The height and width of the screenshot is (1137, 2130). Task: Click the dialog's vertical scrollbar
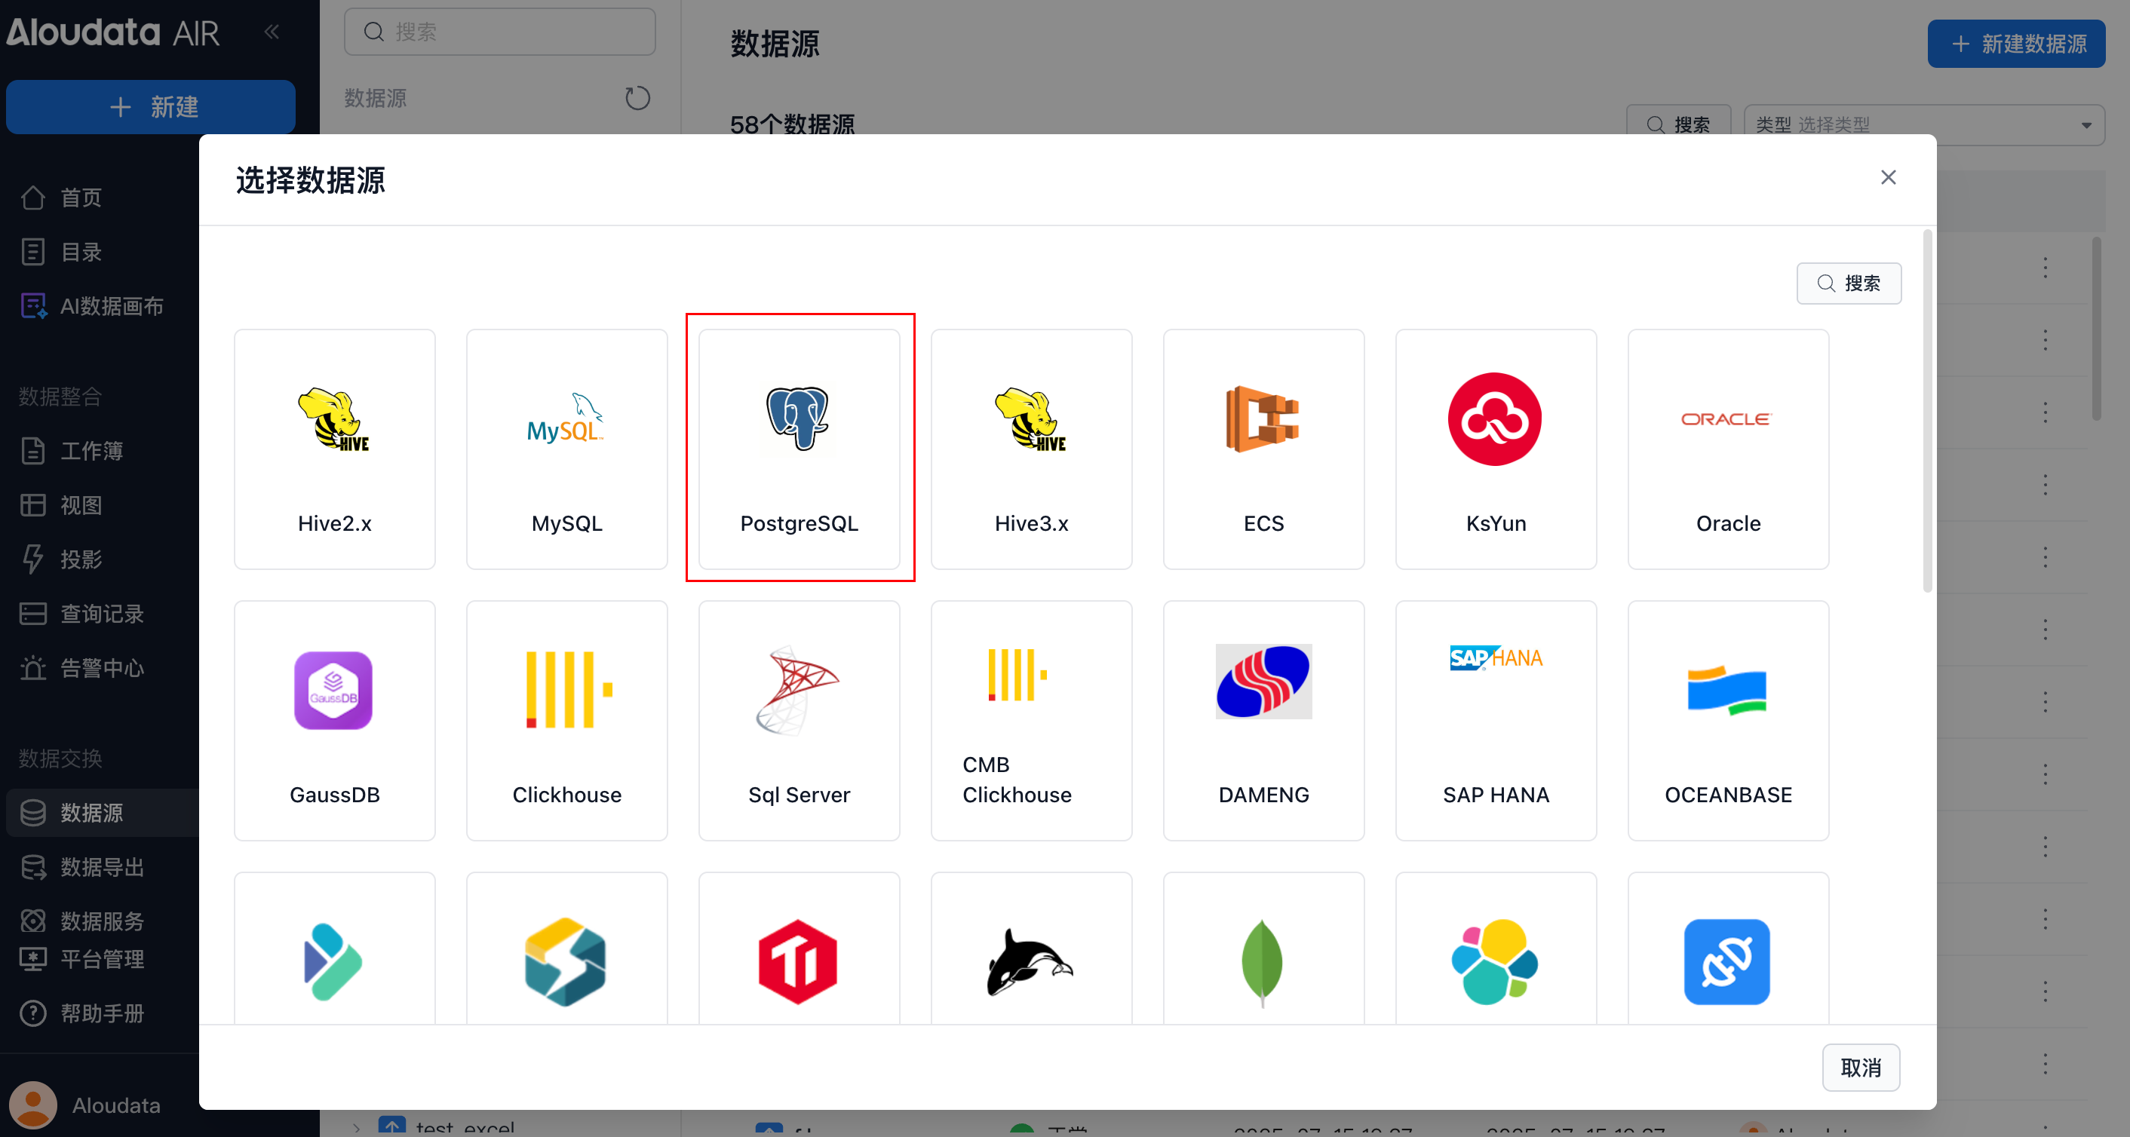(1927, 413)
